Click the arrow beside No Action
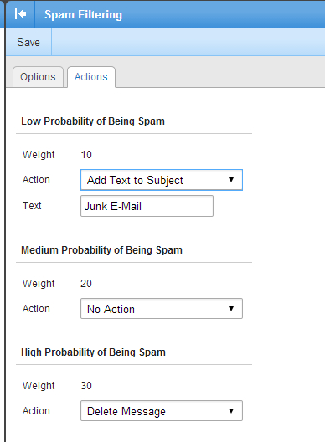The image size is (325, 442). point(231,309)
